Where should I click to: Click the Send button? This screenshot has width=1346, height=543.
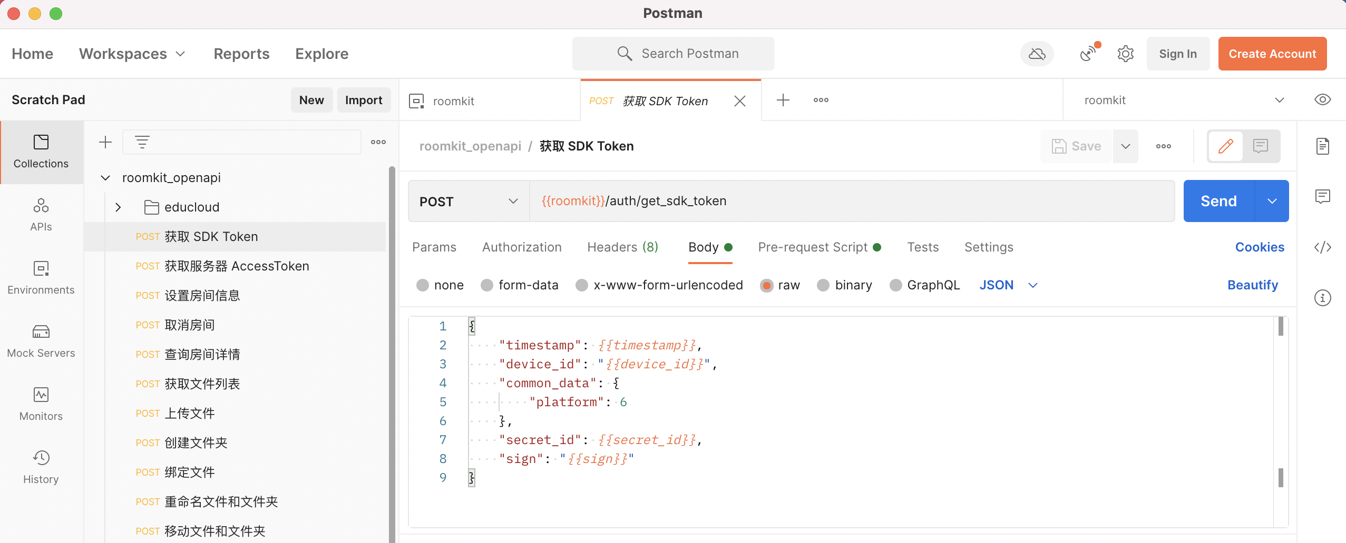point(1218,200)
